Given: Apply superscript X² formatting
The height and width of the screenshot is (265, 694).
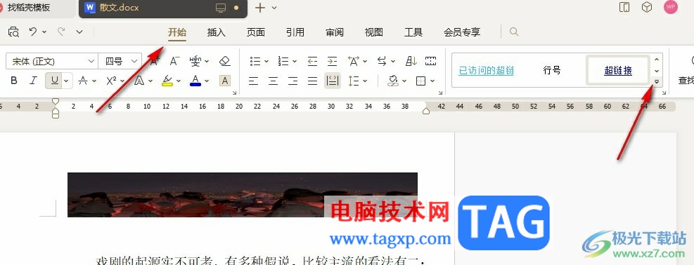Looking at the screenshot, I should point(112,81).
